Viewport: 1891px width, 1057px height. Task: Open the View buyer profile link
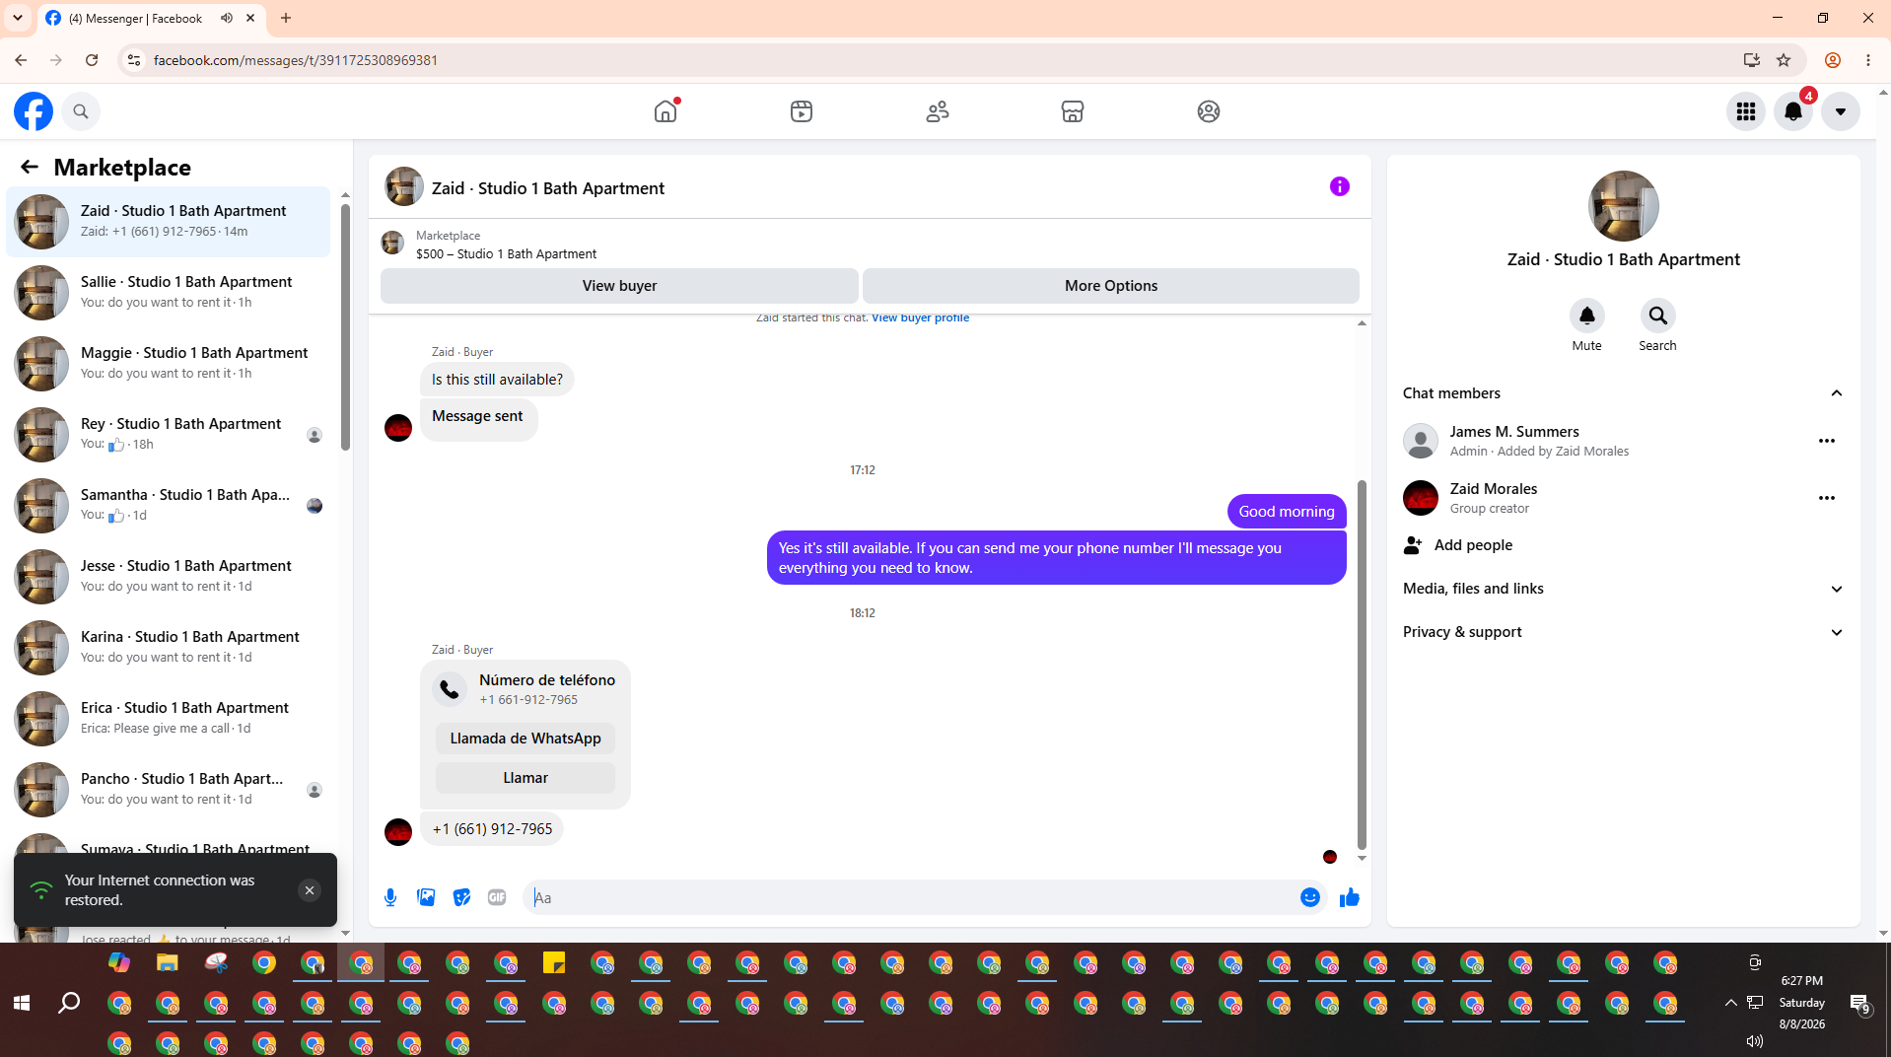click(920, 317)
